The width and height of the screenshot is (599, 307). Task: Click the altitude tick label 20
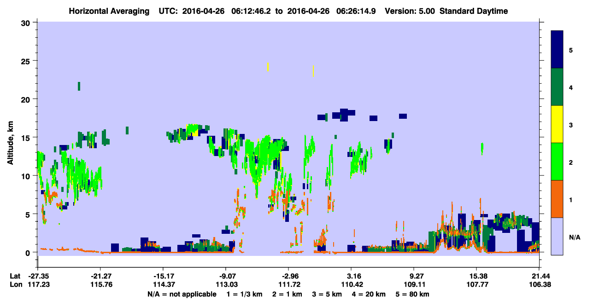pos(26,99)
